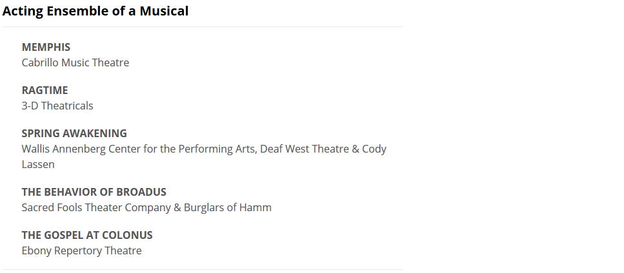
Task: Select the MEMPHIS nominee title
Action: tap(46, 47)
